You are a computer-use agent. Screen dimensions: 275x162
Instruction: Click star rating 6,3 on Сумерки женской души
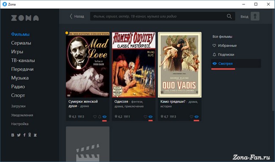click(x=72, y=117)
